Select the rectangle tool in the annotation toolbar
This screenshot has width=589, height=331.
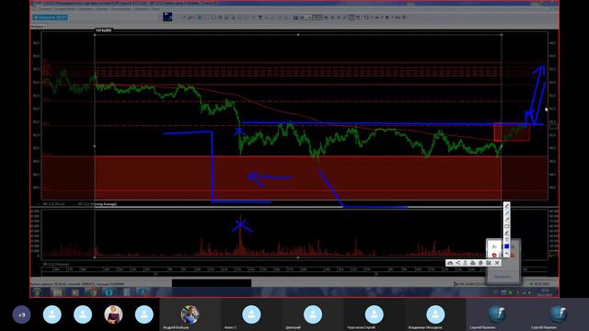507,226
